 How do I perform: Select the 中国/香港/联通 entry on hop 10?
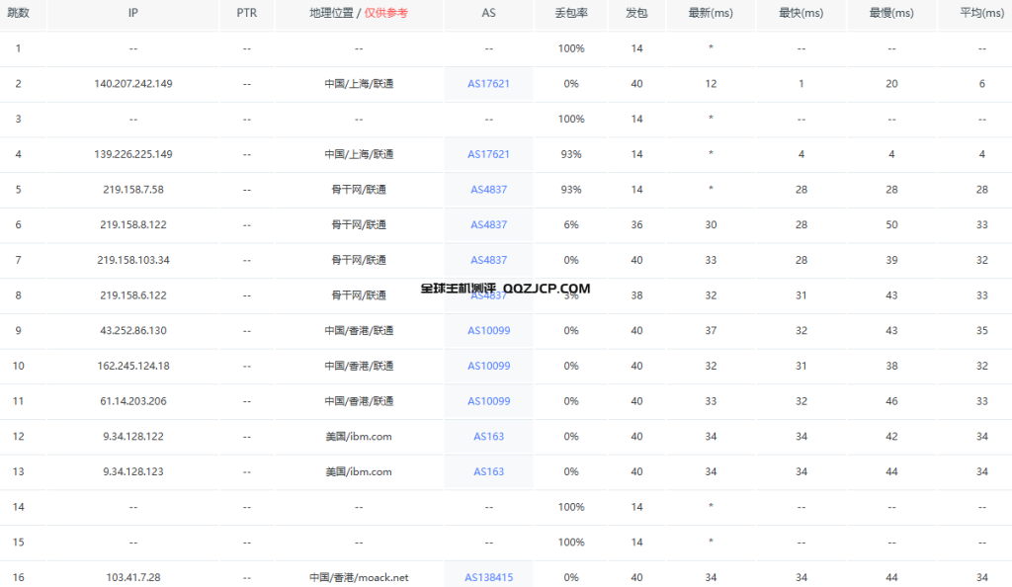(x=358, y=366)
